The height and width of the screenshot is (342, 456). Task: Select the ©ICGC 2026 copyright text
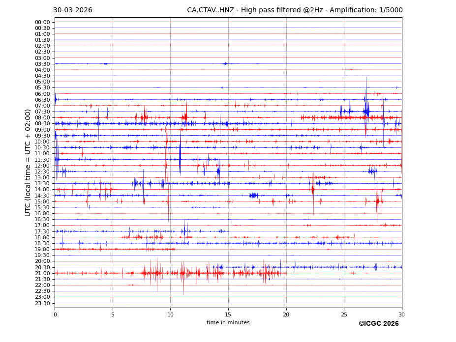point(378,324)
